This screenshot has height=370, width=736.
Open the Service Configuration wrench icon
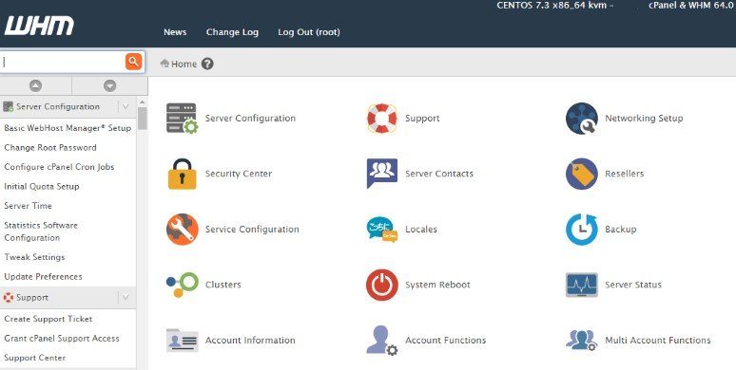183,230
